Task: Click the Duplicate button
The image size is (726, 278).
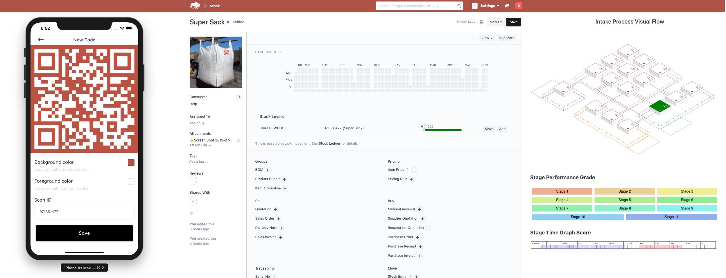Action: tap(506, 38)
